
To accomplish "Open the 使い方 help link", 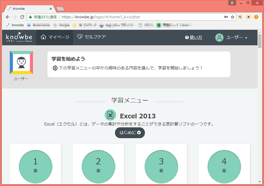I will [196, 37].
